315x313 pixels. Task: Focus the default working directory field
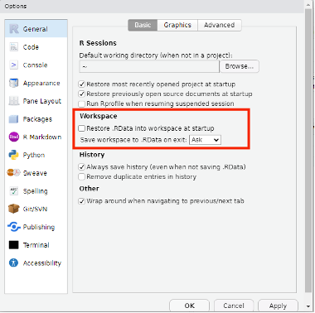pyautogui.click(x=149, y=66)
